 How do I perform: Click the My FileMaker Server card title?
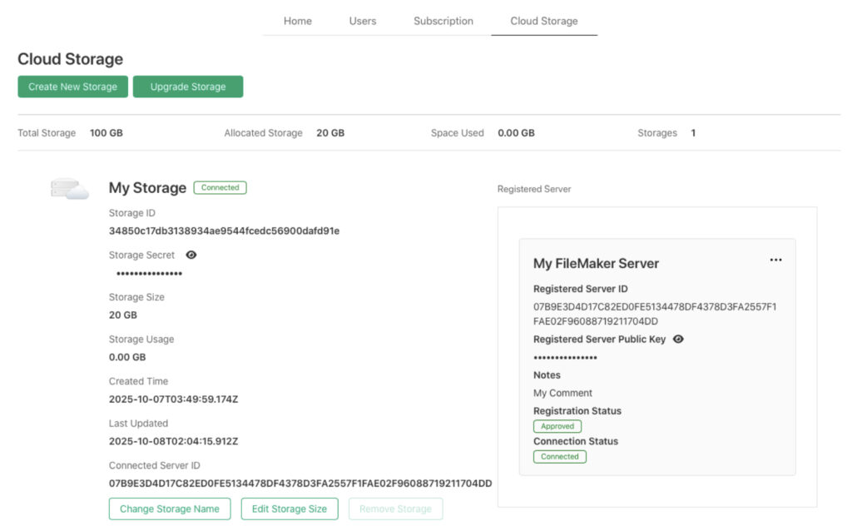[596, 264]
